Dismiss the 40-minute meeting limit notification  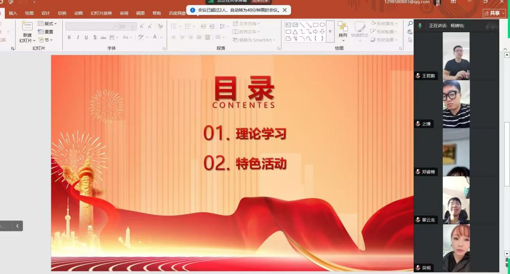click(285, 10)
